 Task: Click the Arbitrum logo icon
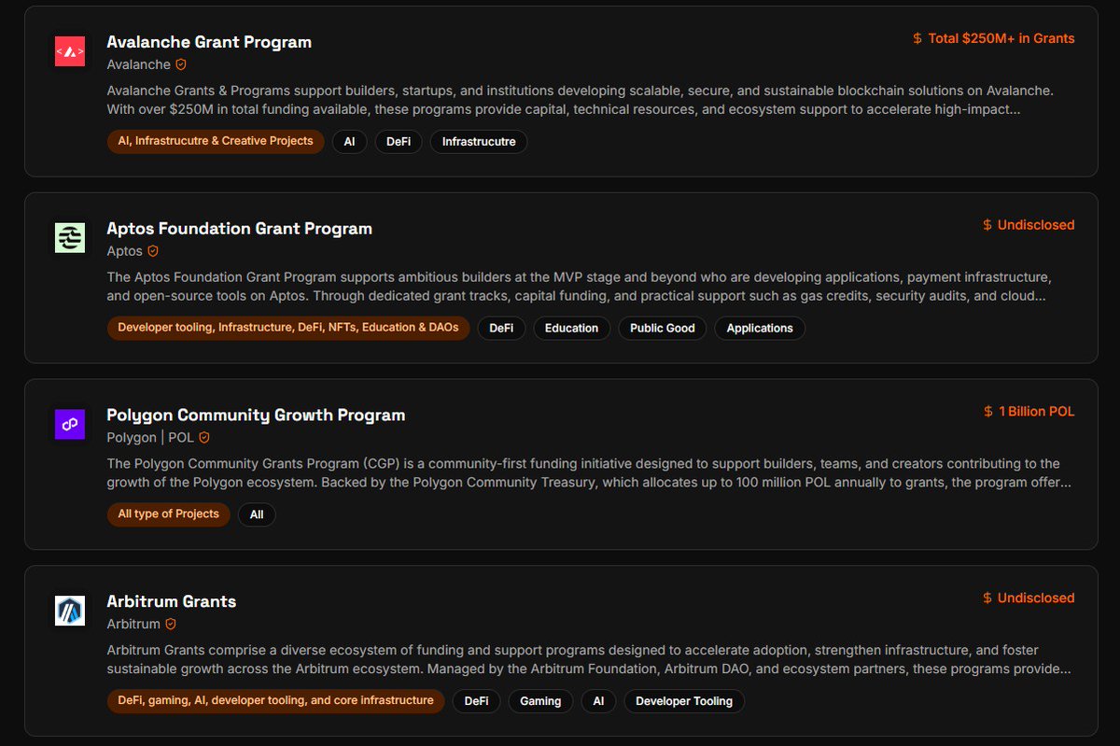point(70,611)
